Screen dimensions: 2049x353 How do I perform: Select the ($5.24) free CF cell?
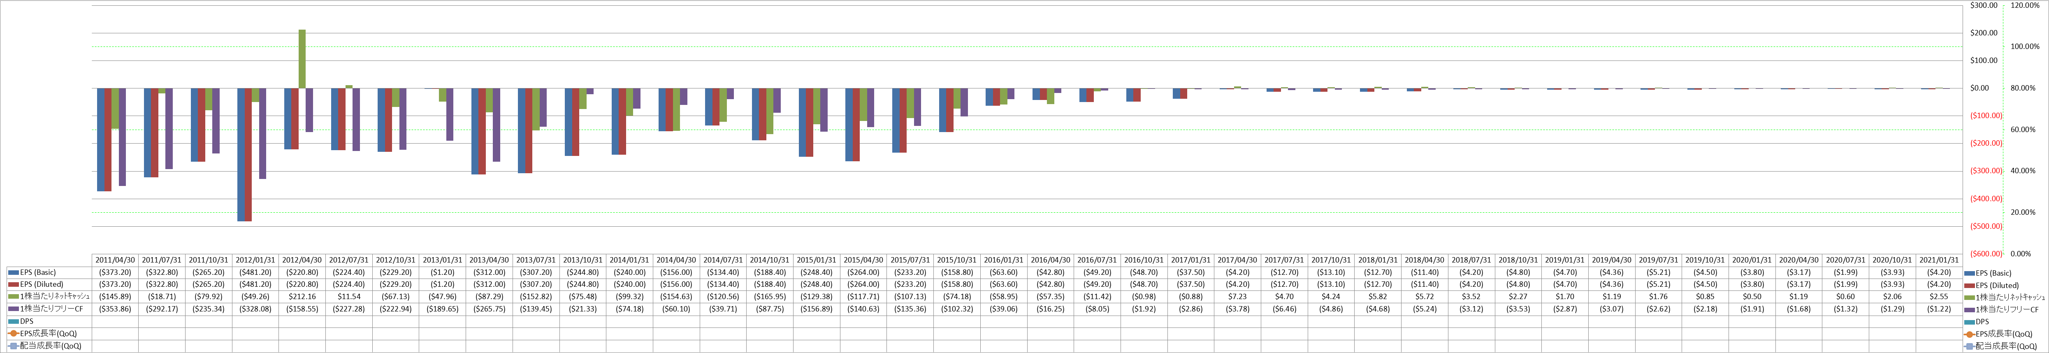1425,309
